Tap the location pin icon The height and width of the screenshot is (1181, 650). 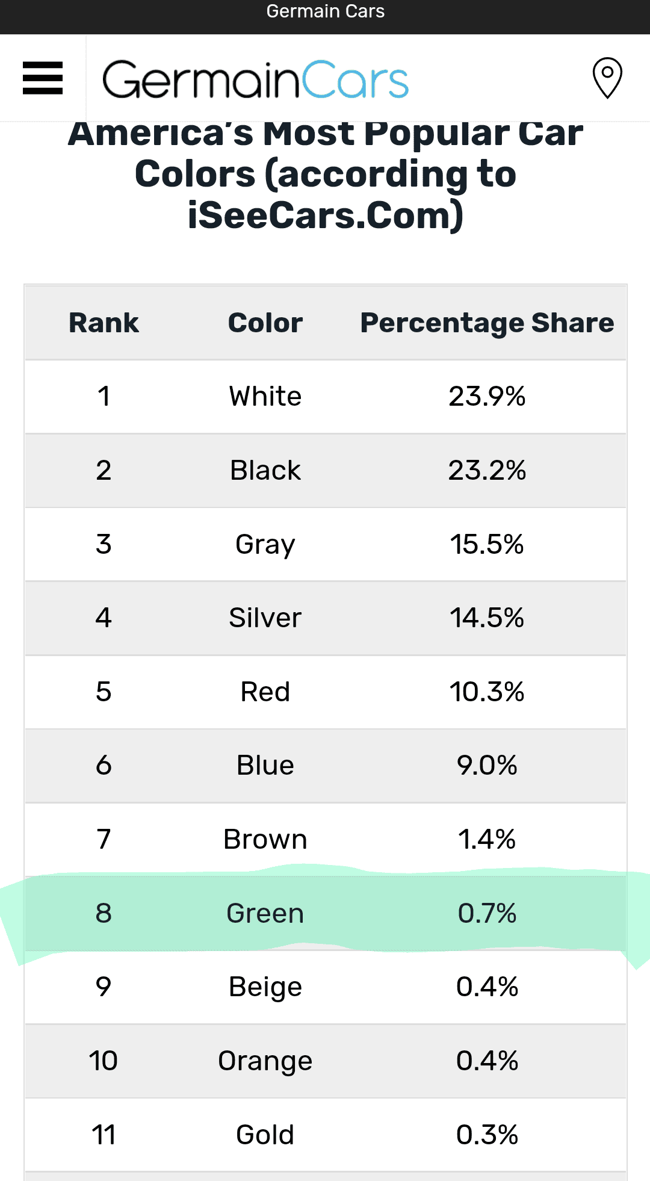pos(607,78)
